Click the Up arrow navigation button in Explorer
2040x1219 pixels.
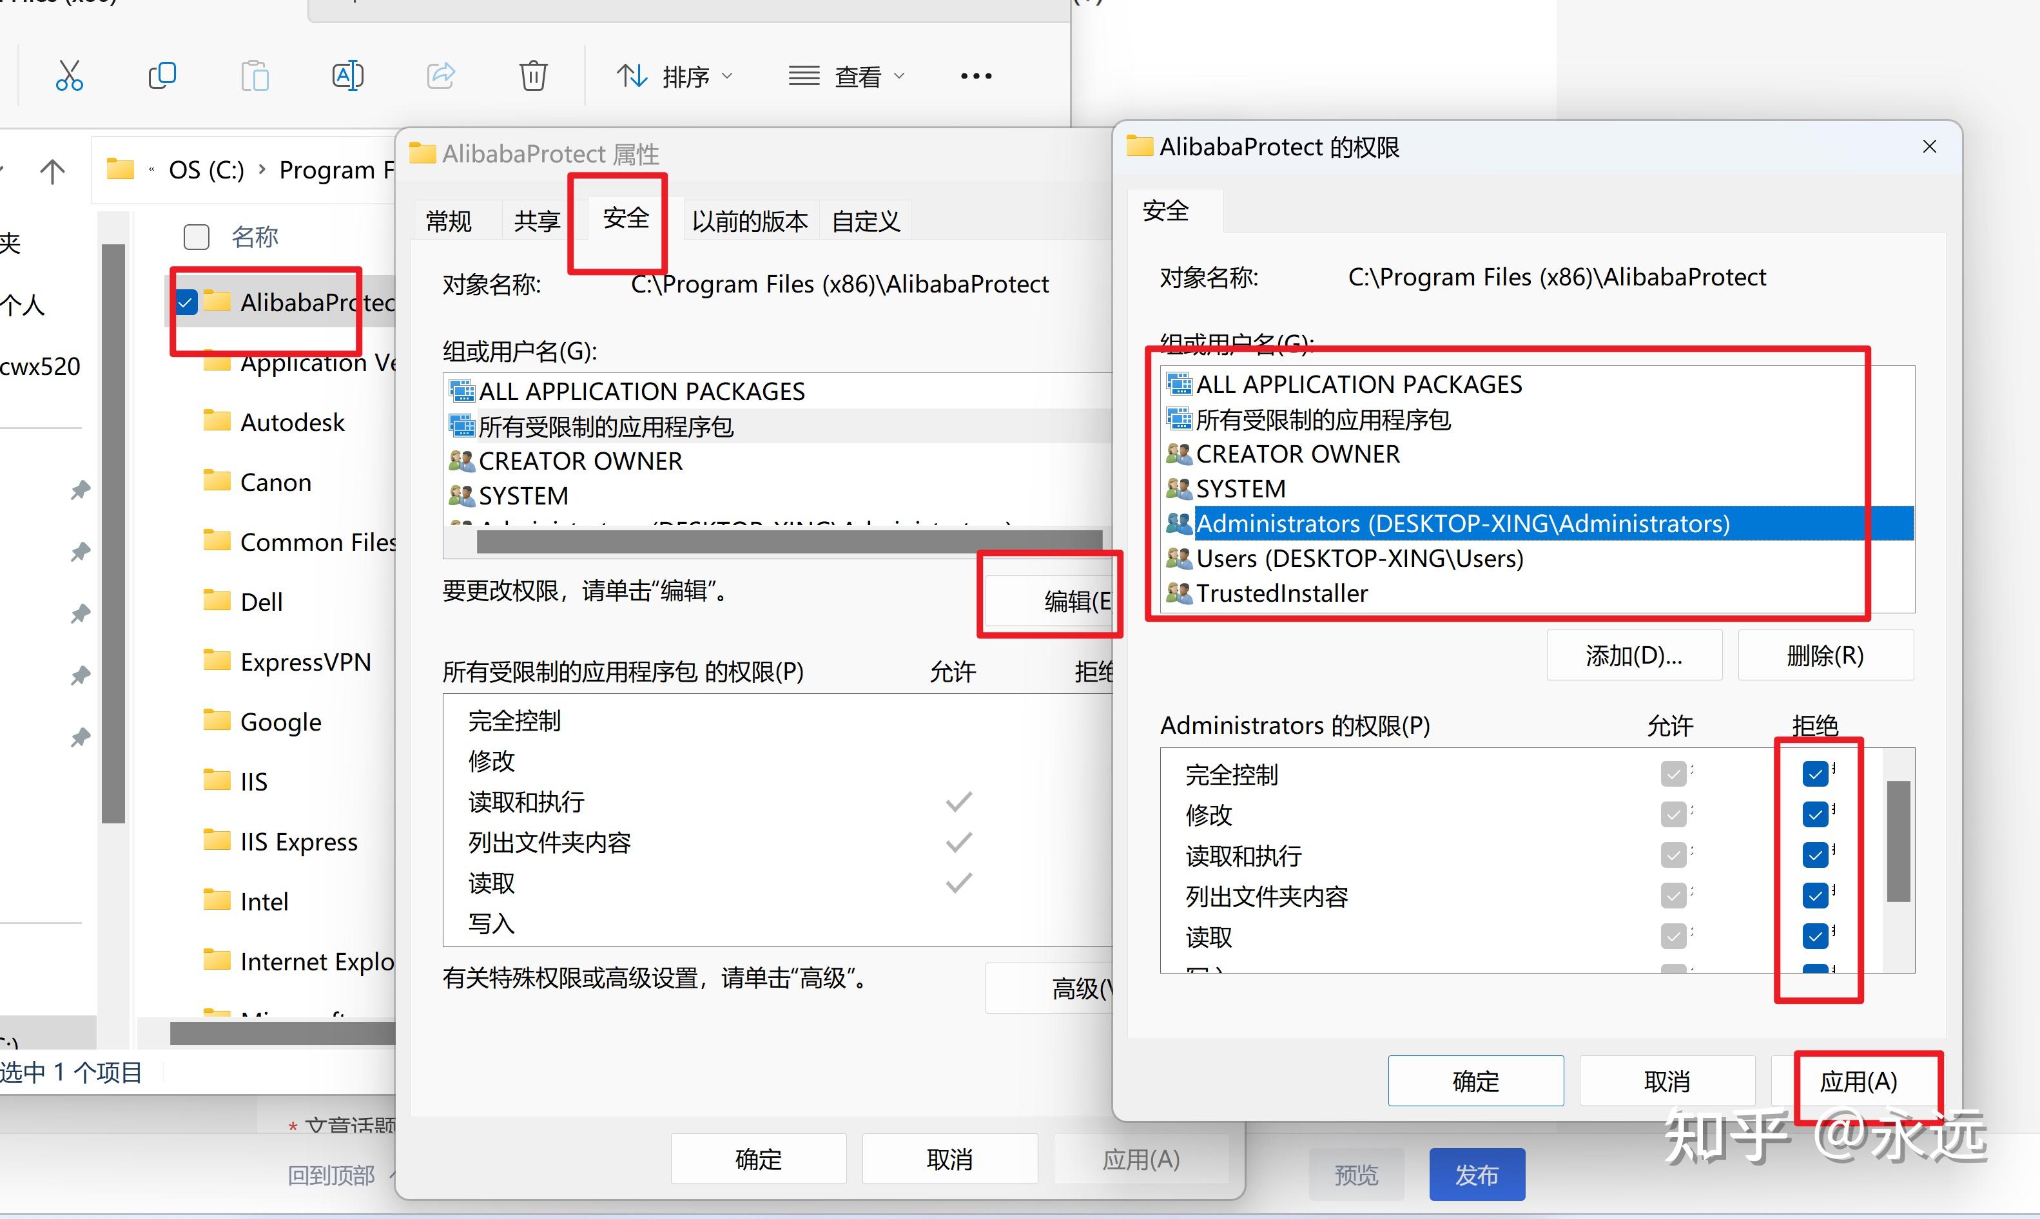(x=53, y=171)
